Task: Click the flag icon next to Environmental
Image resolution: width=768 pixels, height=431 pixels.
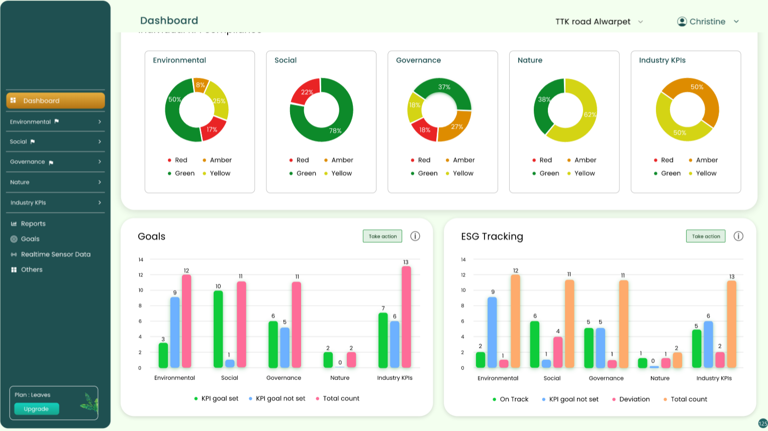Action: click(57, 122)
